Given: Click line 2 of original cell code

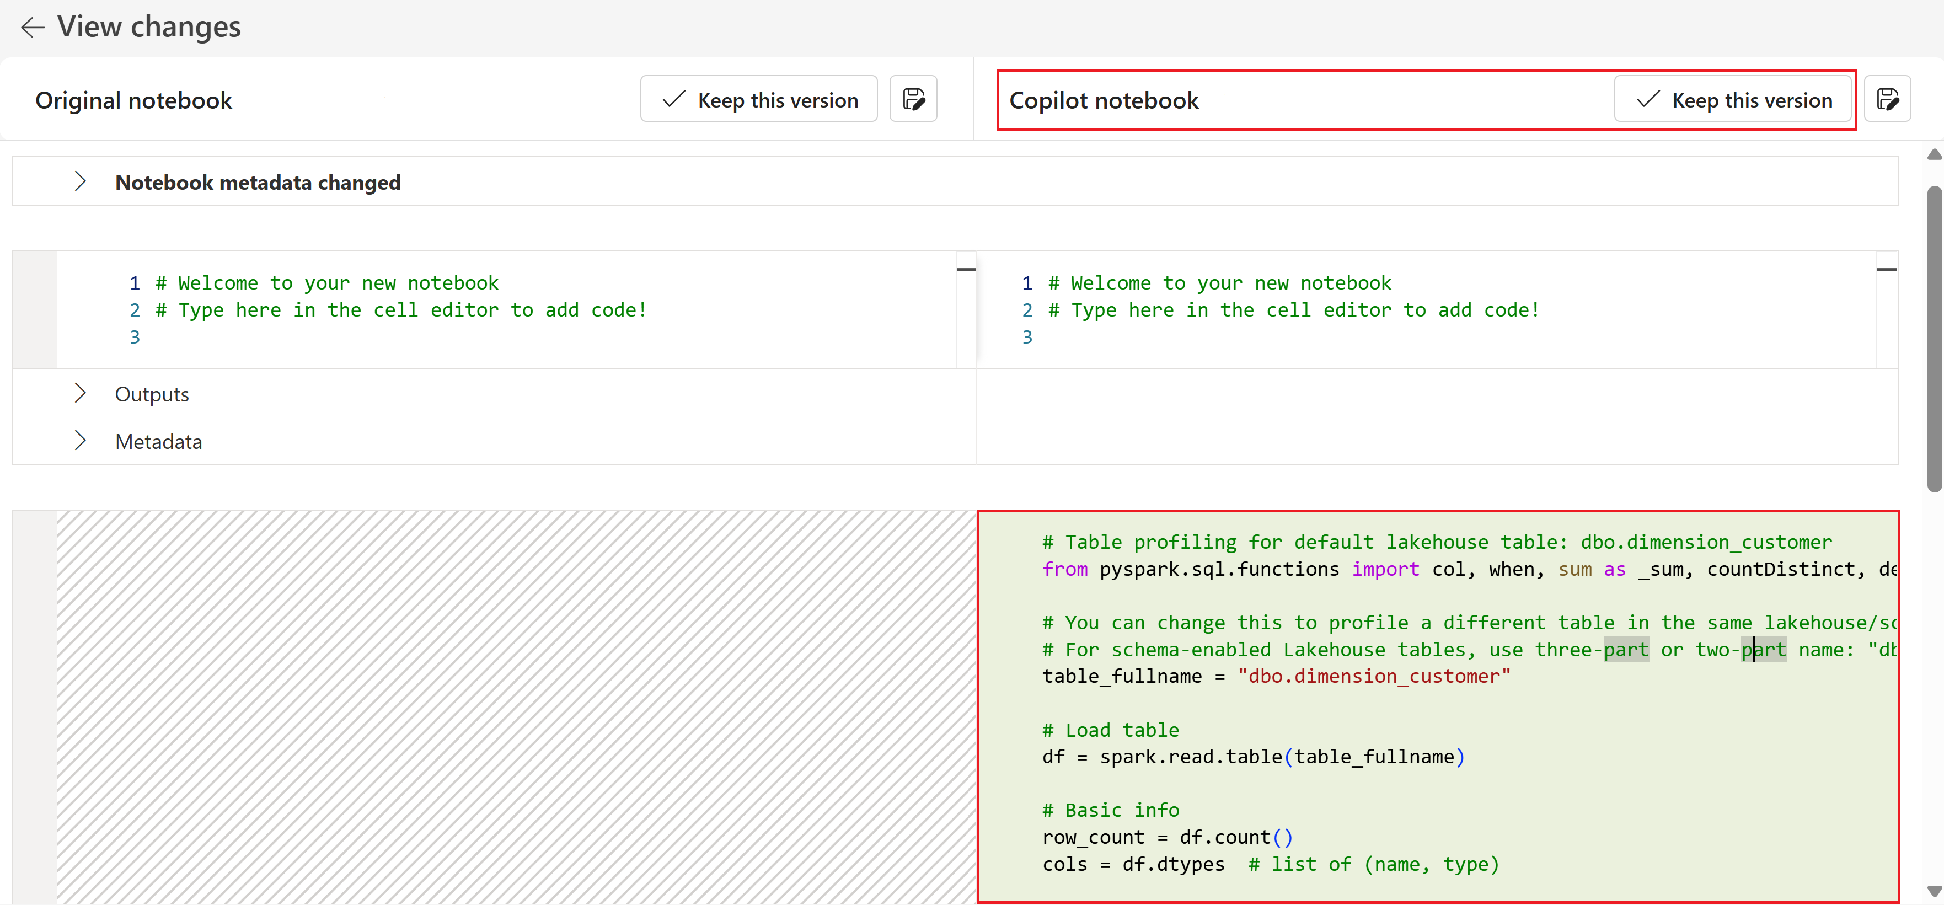Looking at the screenshot, I should (401, 310).
